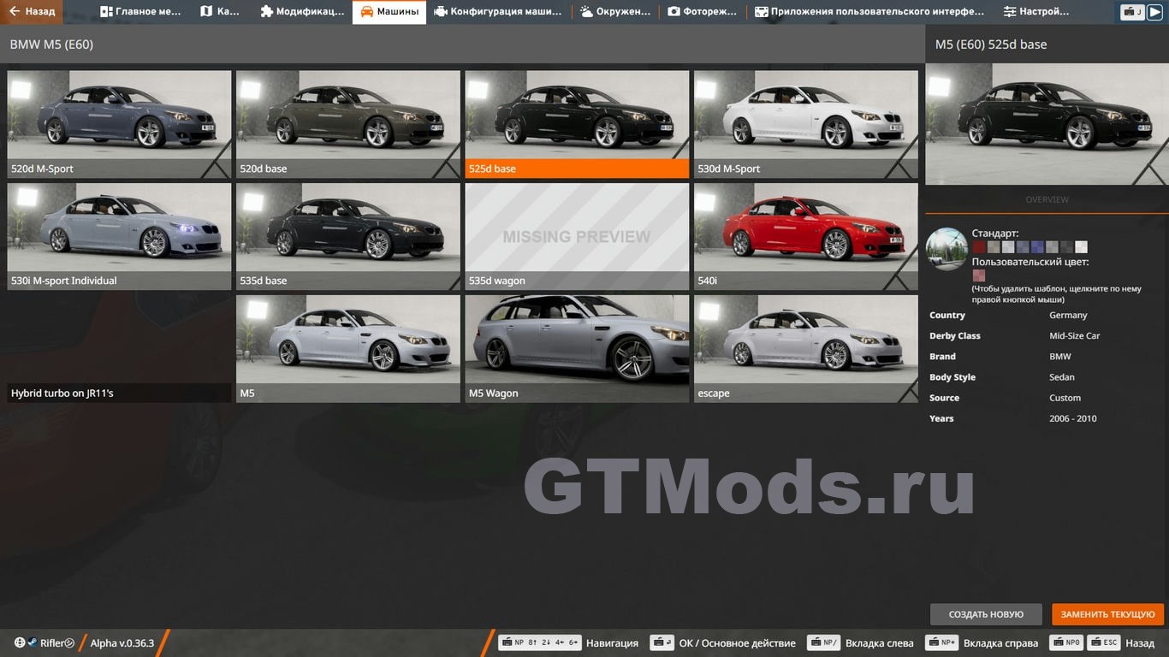The image size is (1169, 657).
Task: Click the Sedan body style value
Action: pos(1062,377)
